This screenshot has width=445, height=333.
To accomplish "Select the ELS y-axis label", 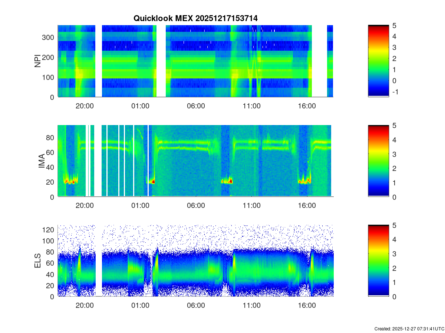I will [38, 261].
